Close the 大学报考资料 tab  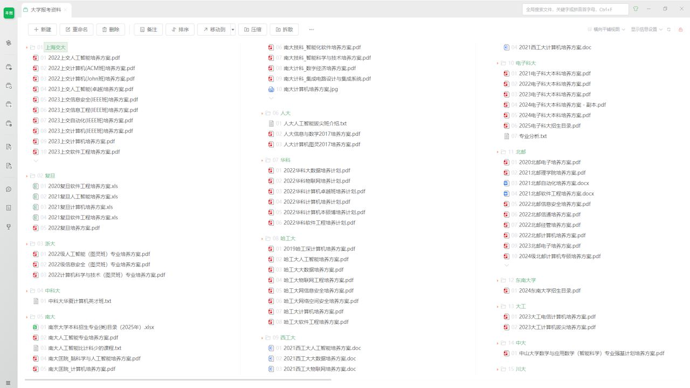pos(66,10)
